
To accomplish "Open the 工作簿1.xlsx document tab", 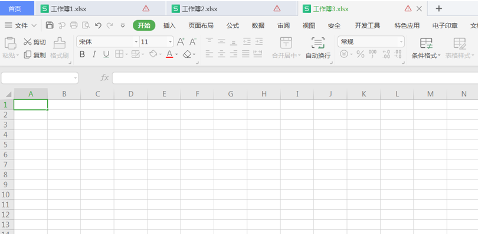I will click(x=100, y=8).
